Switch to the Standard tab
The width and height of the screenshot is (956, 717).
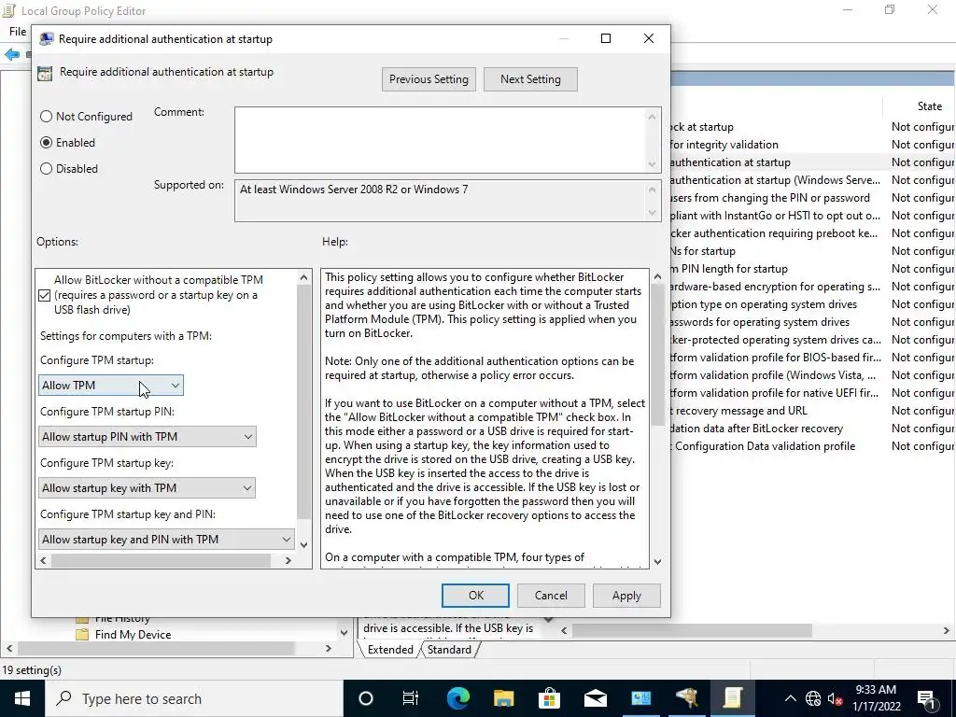tap(449, 650)
